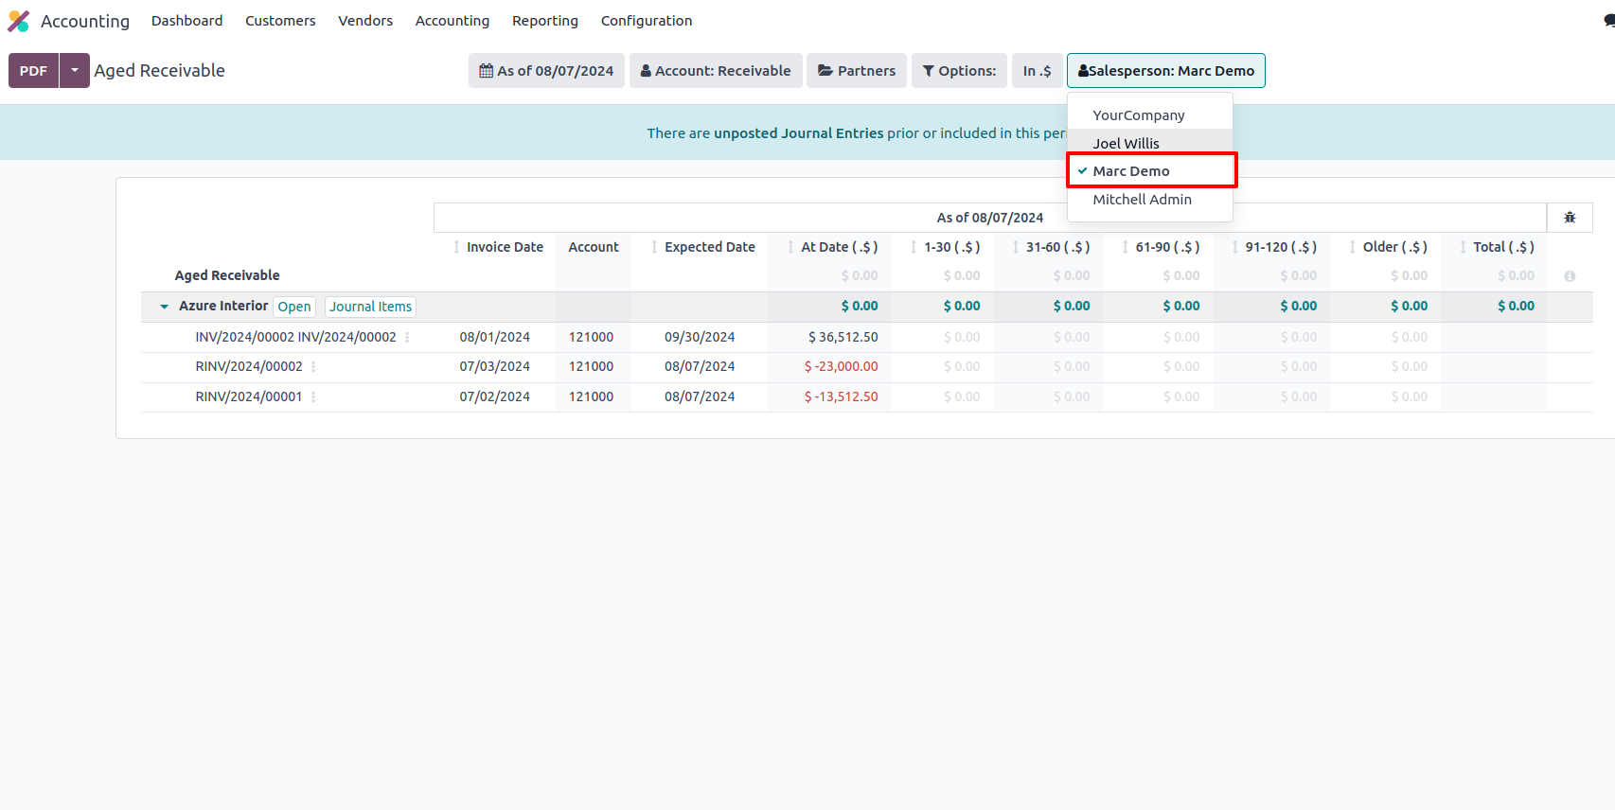Image resolution: width=1615 pixels, height=810 pixels.
Task: Select Marc Demo salesperson option
Action: [x=1151, y=171]
